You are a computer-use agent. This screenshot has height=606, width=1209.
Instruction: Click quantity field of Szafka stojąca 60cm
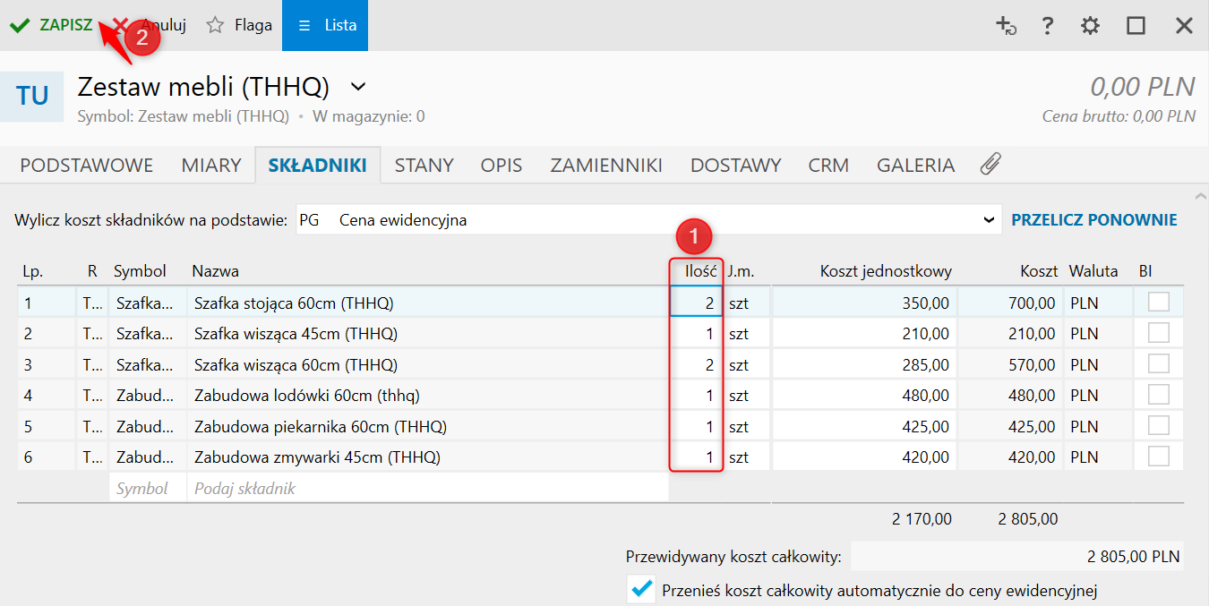click(x=696, y=303)
